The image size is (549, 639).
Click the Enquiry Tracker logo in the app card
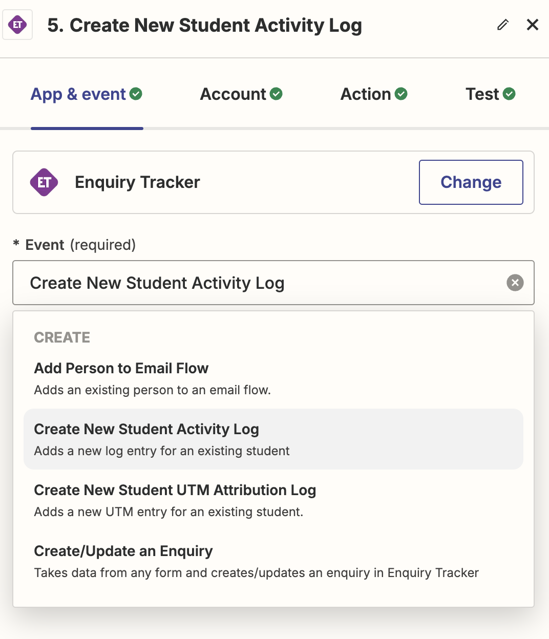(44, 182)
